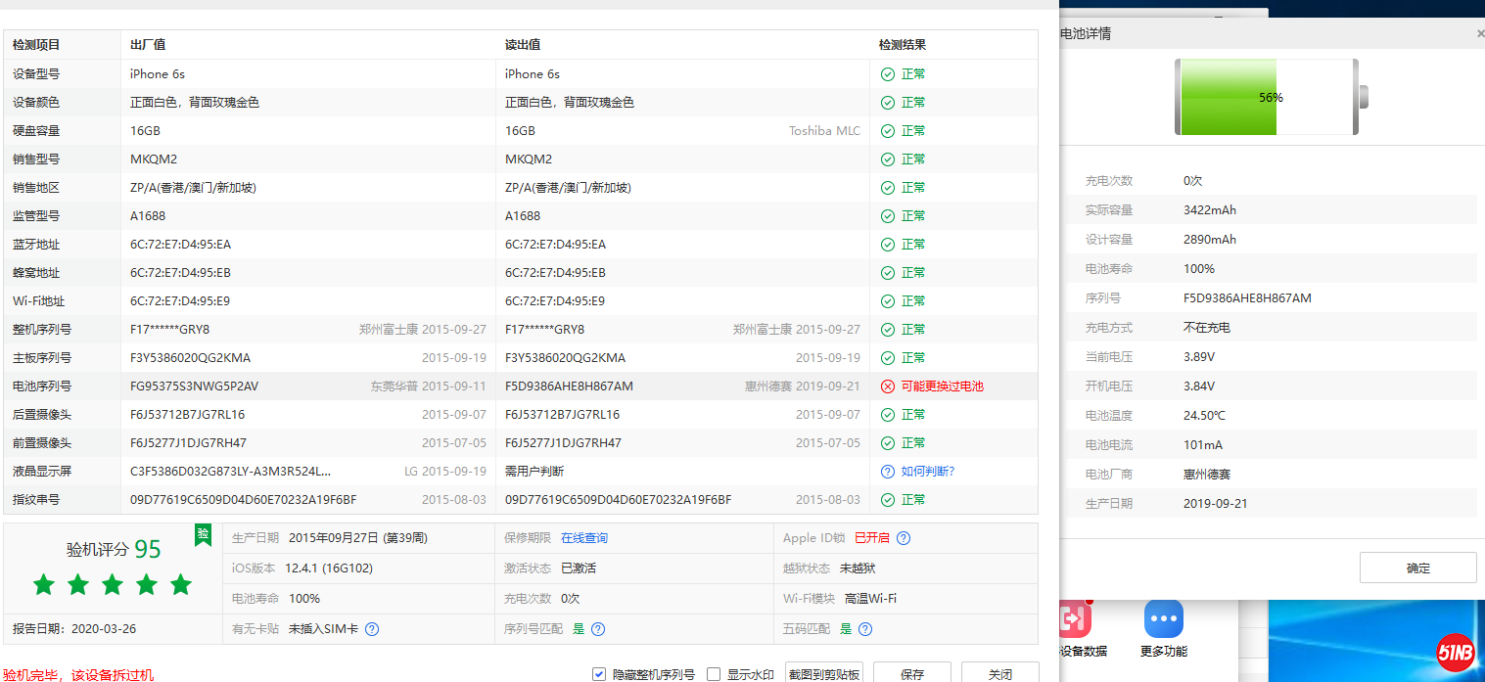This screenshot has height=682, width=1485.
Task: Click help icon next to Apple ID锁
Action: tap(904, 538)
